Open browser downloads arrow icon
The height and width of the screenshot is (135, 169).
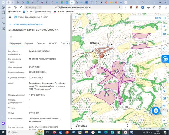point(166,7)
